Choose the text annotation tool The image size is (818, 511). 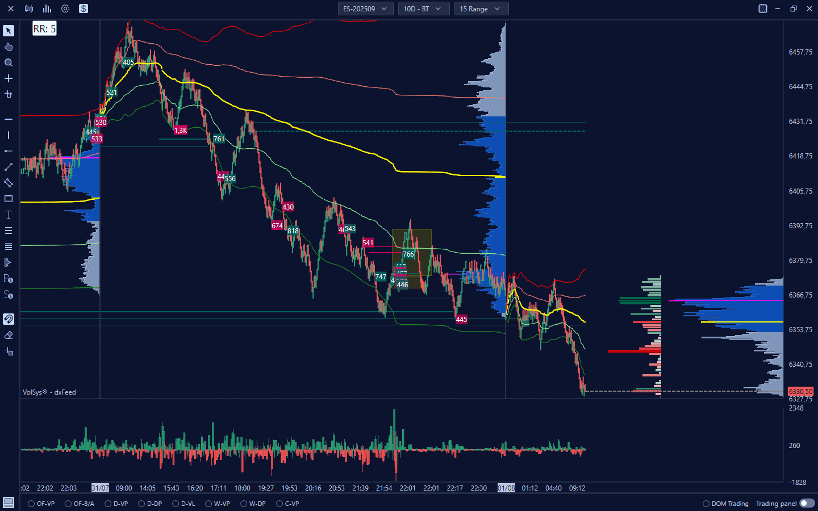[x=9, y=215]
